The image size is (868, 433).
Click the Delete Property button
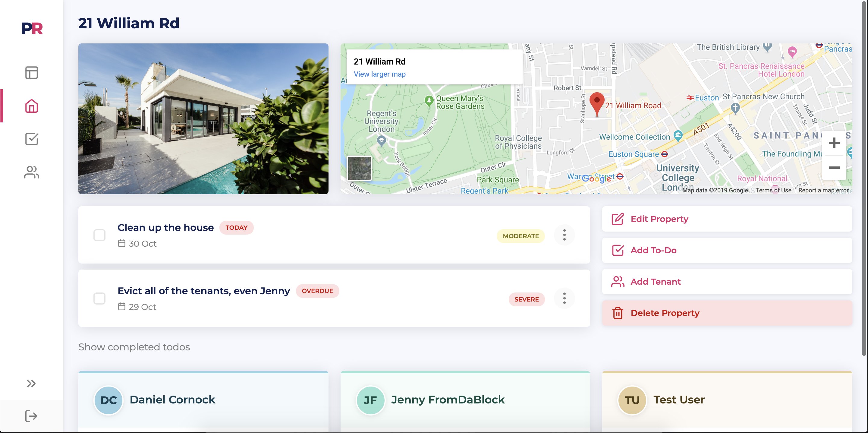pos(727,313)
